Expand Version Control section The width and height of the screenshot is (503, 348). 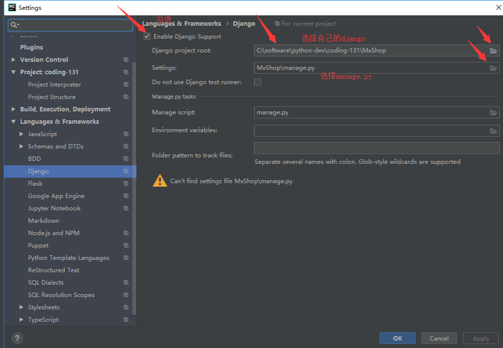click(13, 59)
